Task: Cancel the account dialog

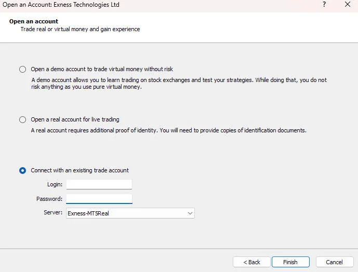Action: [335, 262]
